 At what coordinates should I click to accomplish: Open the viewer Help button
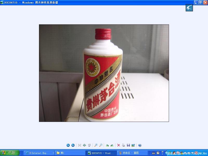click(140, 145)
